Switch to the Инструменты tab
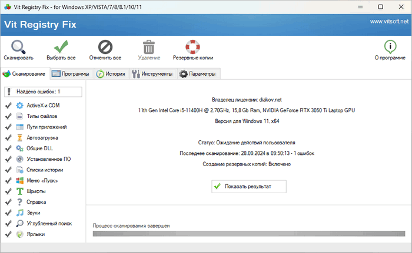Screen dimensions: 412x253 153,74
